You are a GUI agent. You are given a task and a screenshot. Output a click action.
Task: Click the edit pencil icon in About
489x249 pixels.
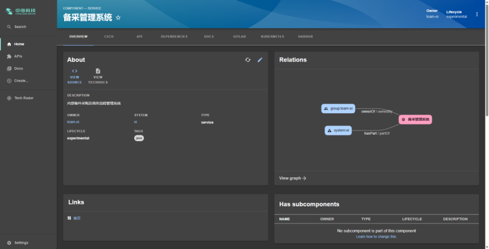[260, 60]
